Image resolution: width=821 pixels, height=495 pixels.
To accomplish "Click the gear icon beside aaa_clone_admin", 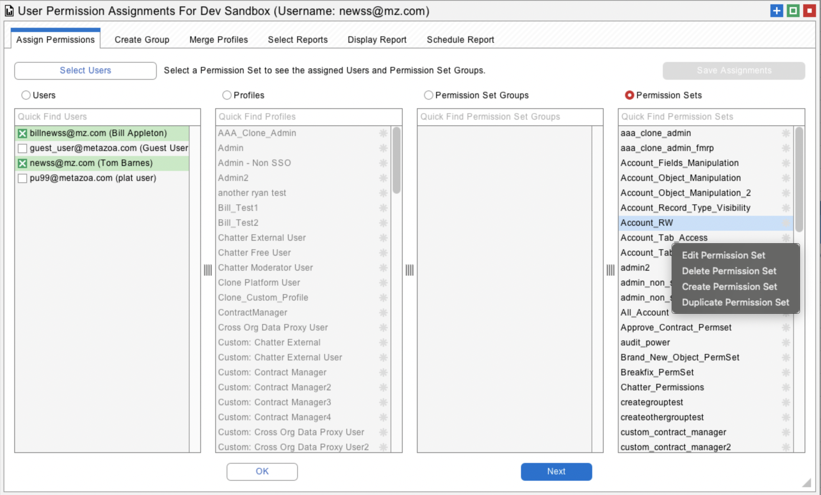I will (x=786, y=133).
